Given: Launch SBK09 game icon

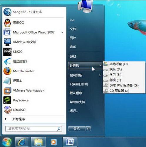Looking at the screenshot, I should coord(7,52).
